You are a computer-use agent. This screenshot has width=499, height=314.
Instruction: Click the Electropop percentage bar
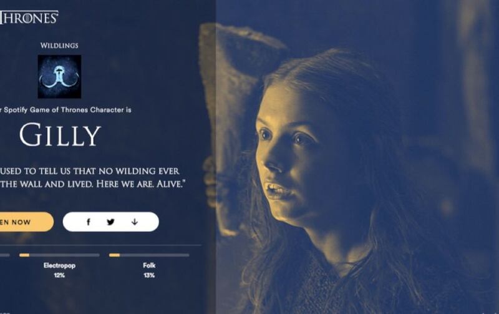click(59, 255)
